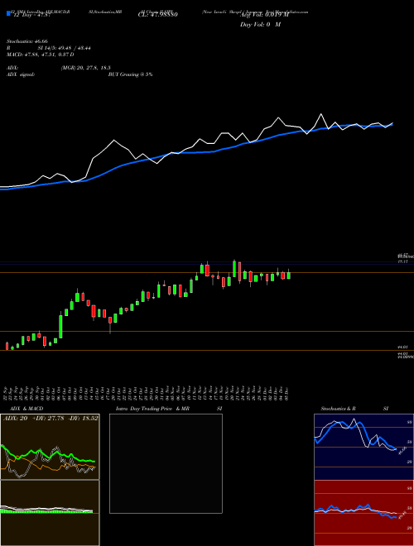Click the "MACD: 47.88, 47.51, 0.37 D" line
Image resolution: width=414 pixels, height=546 pixels.
click(40, 55)
